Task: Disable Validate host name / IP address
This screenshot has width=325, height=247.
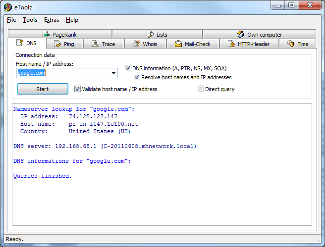Action: tap(77, 89)
